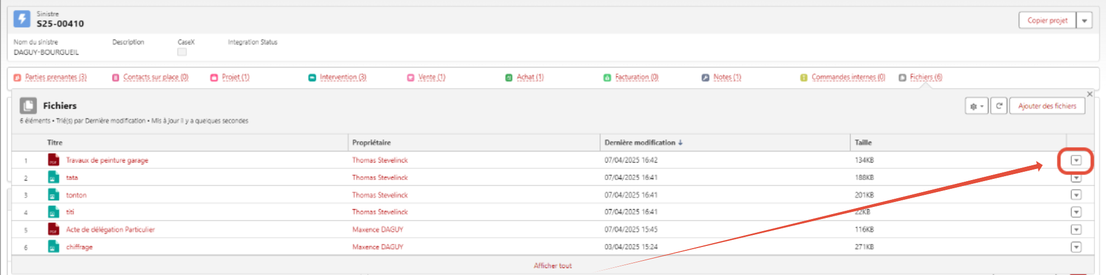Sort by the Propriétaire column header
This screenshot has height=275, width=1106.
pos(372,143)
